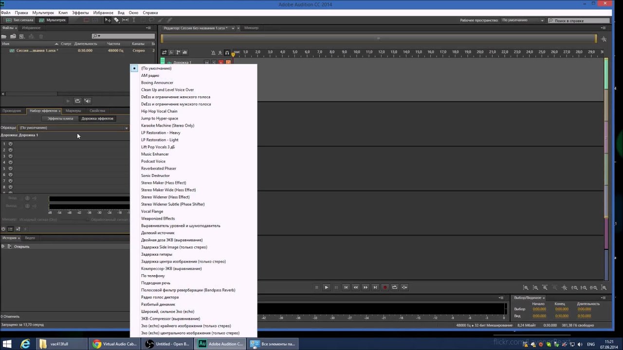The width and height of the screenshot is (623, 350).
Task: Choose 'Podcast Voice' preset from the list
Action: click(153, 161)
